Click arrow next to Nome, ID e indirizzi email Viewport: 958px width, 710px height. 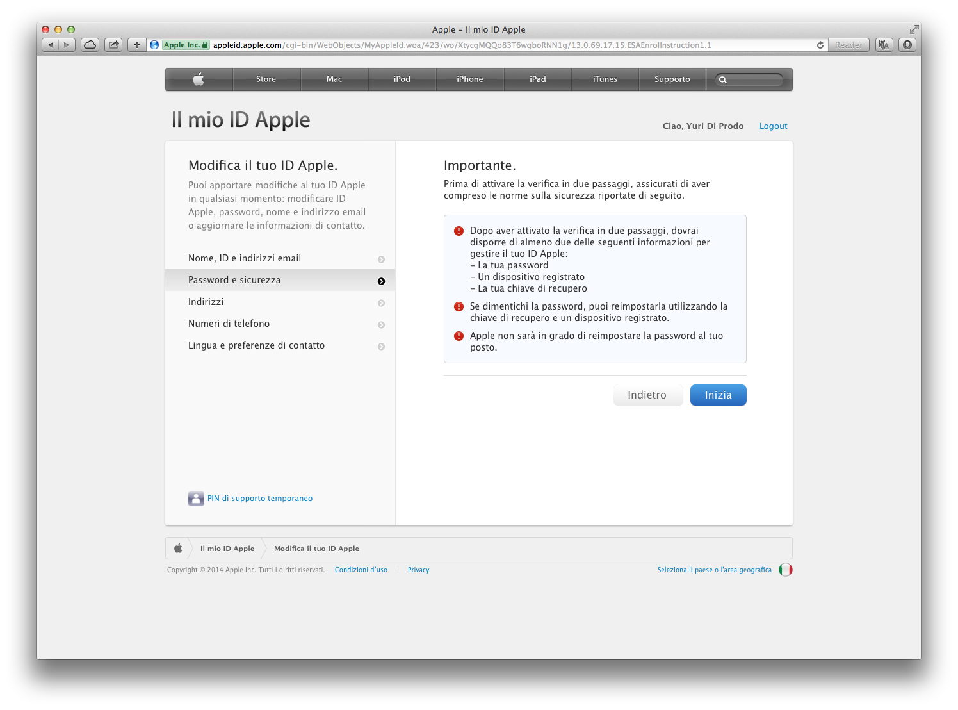[382, 260]
